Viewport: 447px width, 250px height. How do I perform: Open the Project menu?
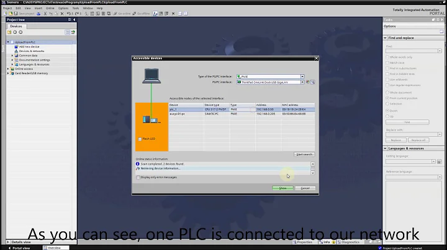[7, 8]
